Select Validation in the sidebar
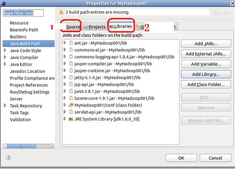This screenshot has height=169, width=235. click(x=21, y=119)
